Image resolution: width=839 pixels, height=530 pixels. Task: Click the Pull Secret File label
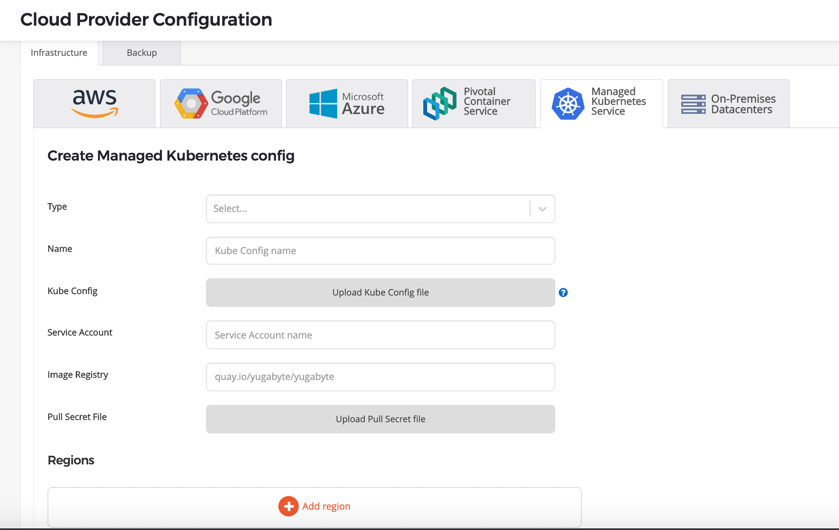tap(77, 417)
